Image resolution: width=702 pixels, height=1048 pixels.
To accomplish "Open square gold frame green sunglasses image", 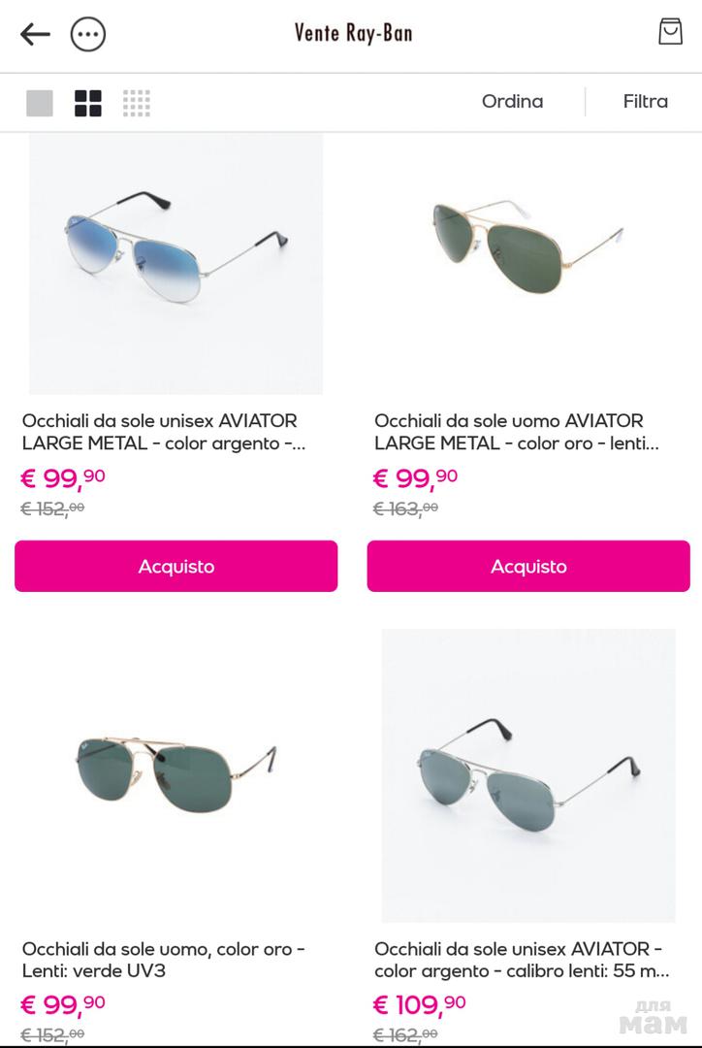I will tap(176, 775).
